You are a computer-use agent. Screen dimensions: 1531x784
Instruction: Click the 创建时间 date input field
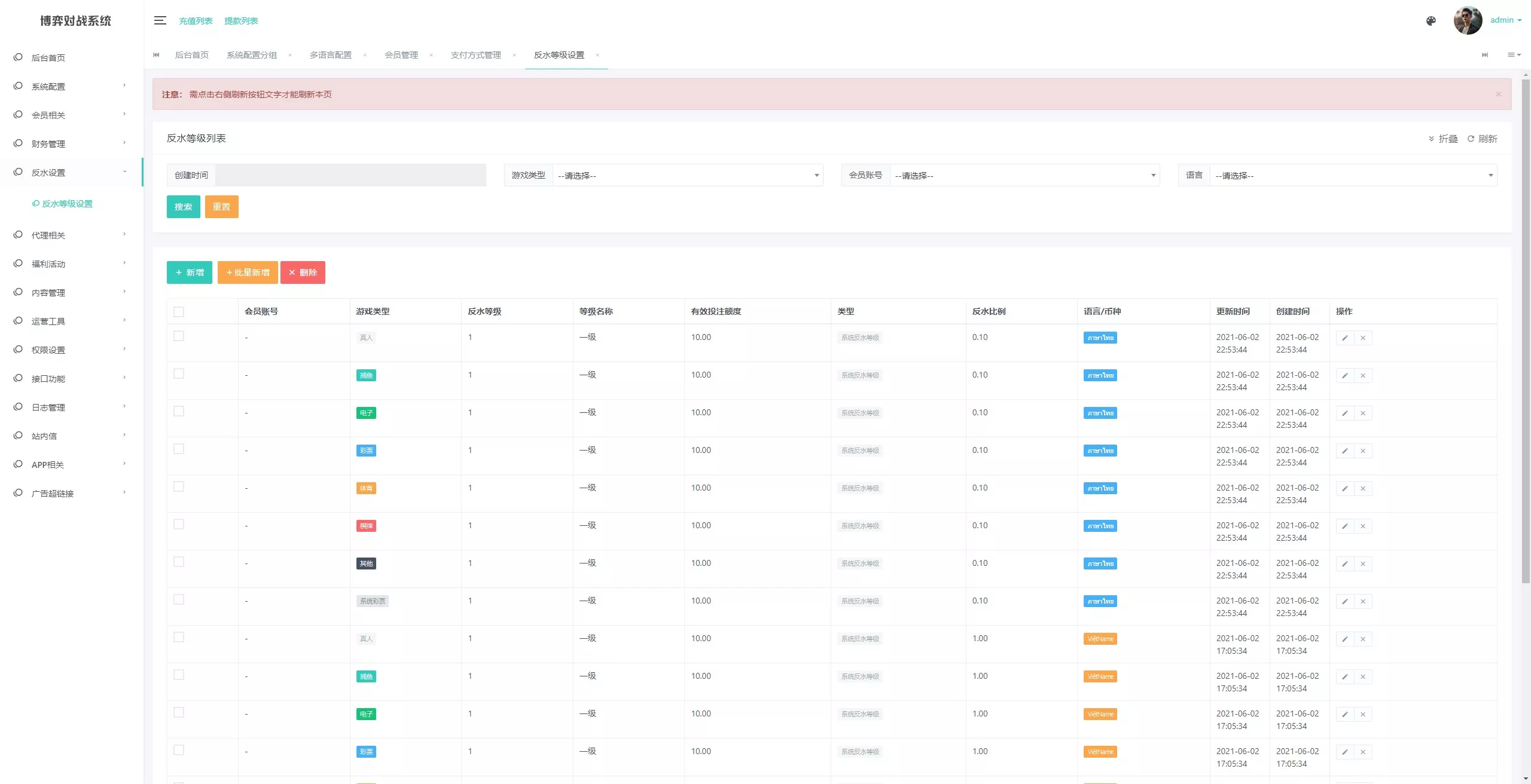350,176
